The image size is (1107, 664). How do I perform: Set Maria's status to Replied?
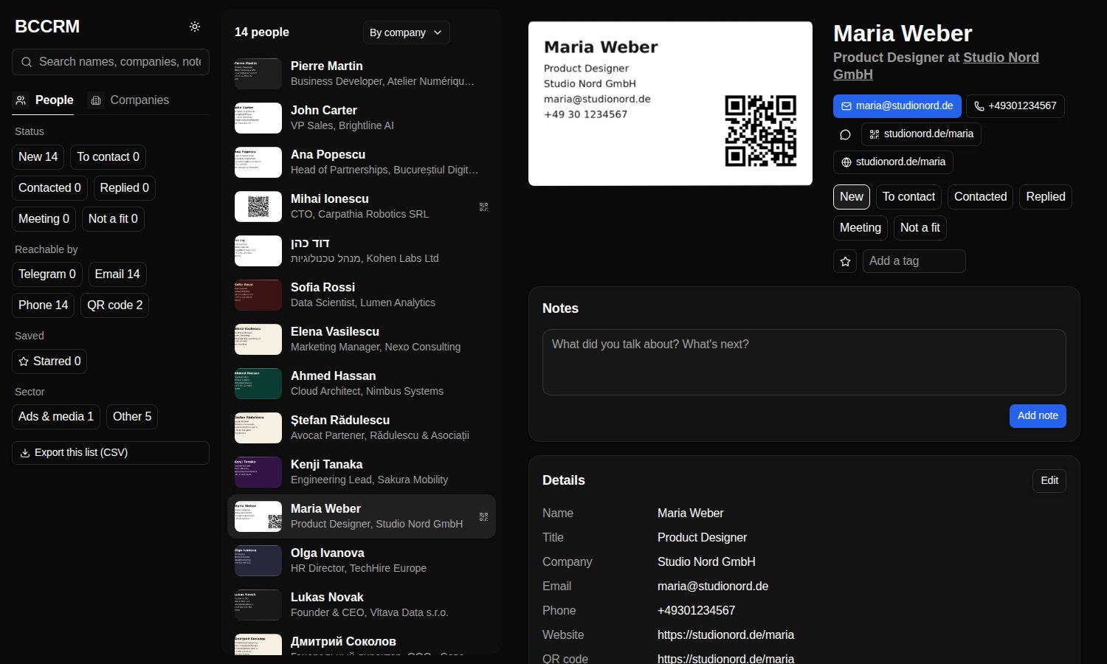(x=1045, y=197)
